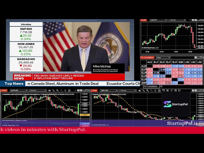This screenshot has height=153, width=204.
Task: Click second link button in USDJPY chart
Action: [x=195, y=20]
